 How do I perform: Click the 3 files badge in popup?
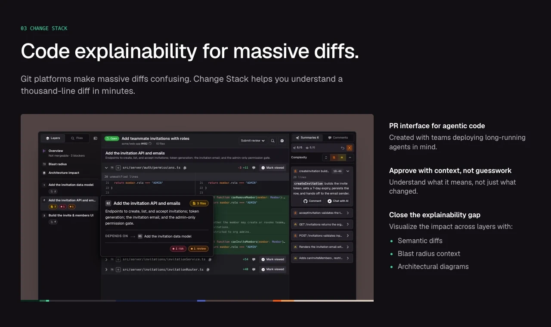[199, 203]
